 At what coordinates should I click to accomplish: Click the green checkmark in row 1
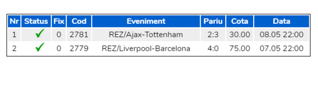click(39, 34)
